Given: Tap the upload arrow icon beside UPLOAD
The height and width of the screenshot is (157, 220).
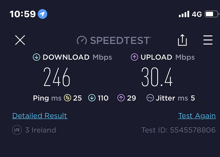Looking at the screenshot, I should [134, 57].
